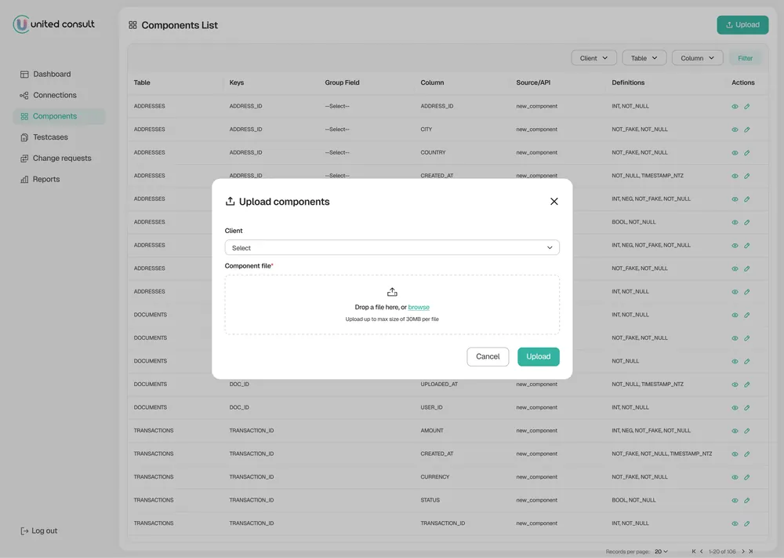View the ADDRESS_ID column row via eye icon
This screenshot has height=558, width=784.
coord(735,106)
